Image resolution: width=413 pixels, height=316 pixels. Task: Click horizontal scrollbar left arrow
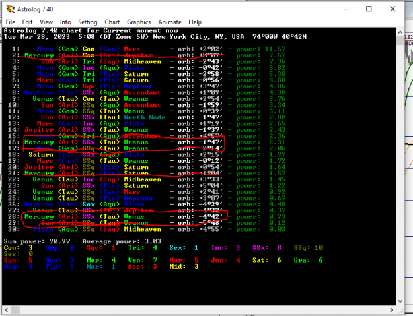tap(7, 310)
